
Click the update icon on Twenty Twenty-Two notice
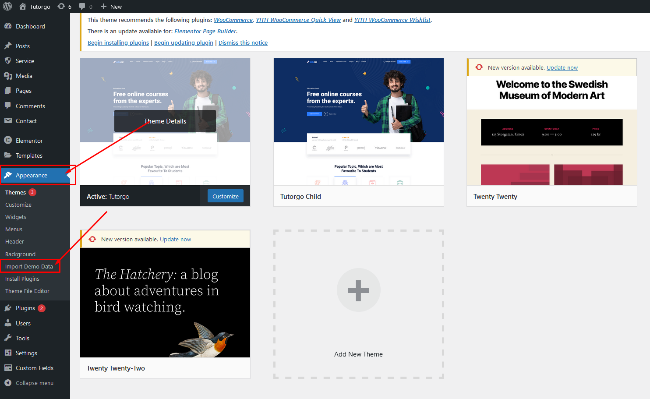click(92, 239)
